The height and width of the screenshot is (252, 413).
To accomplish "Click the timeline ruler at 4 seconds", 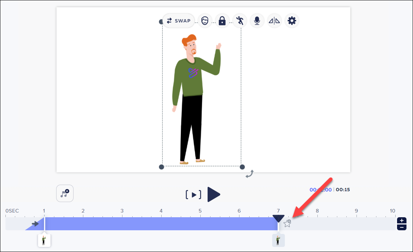I will [161, 211].
